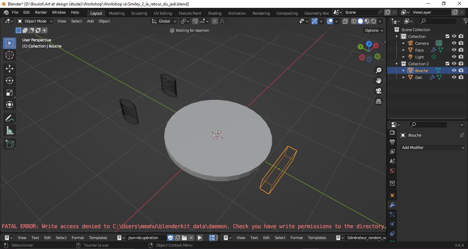468x249 pixels.
Task: Click the Options button in viewport
Action: pos(374,30)
